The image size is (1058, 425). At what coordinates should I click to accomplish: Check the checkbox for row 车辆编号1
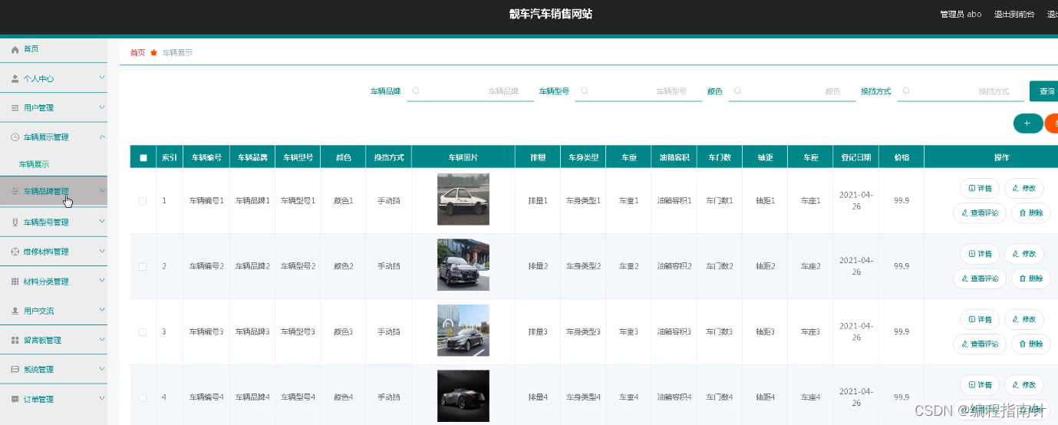143,201
